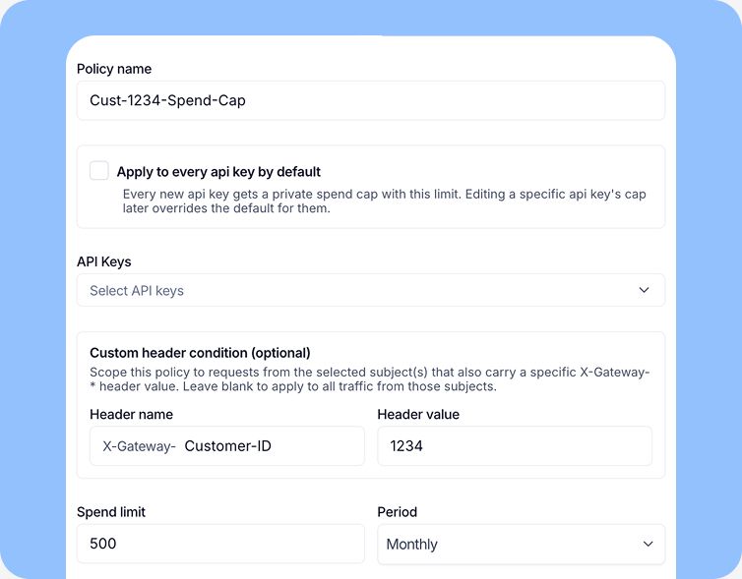Open the Select API keys dropdown
Viewport: 742px width, 579px height.
(x=371, y=290)
